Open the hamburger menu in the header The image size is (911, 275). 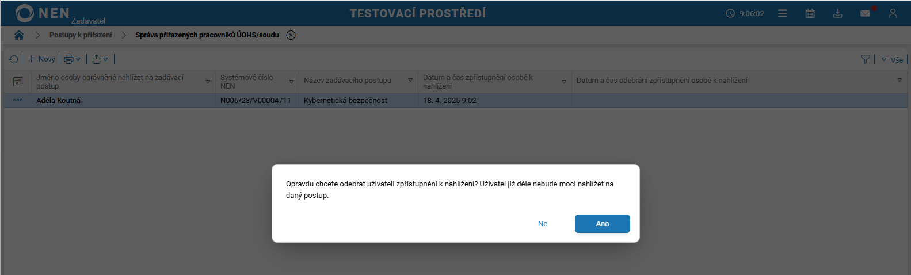[783, 13]
